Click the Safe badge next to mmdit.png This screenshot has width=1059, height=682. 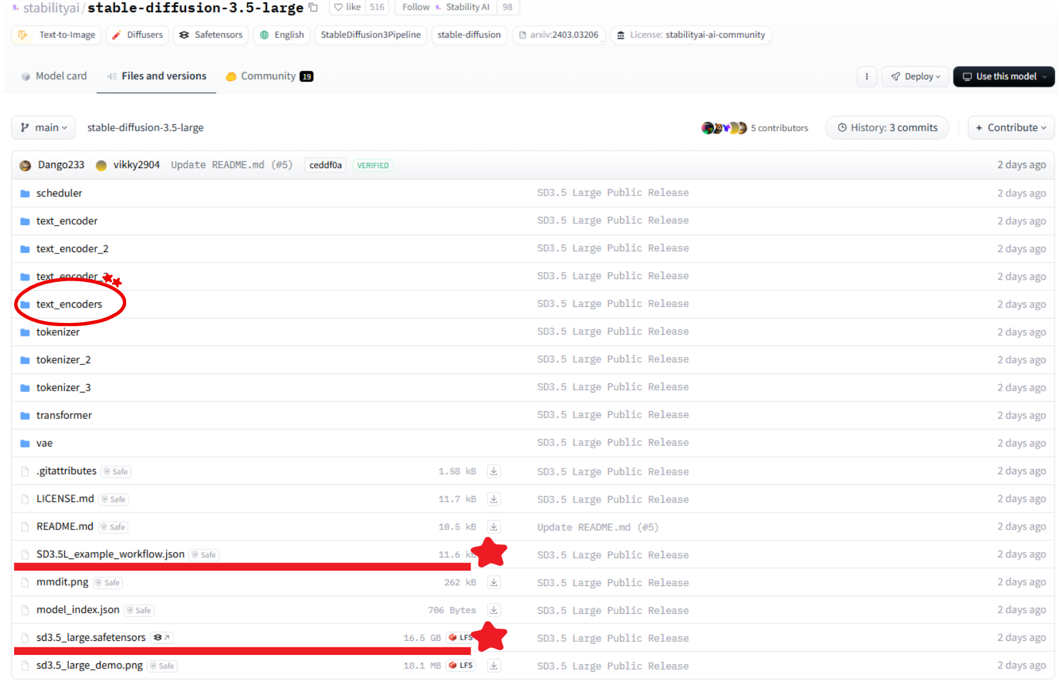pos(108,583)
